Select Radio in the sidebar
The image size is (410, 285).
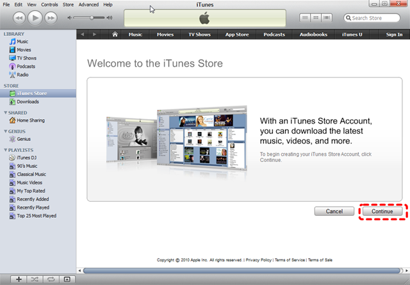[38, 75]
